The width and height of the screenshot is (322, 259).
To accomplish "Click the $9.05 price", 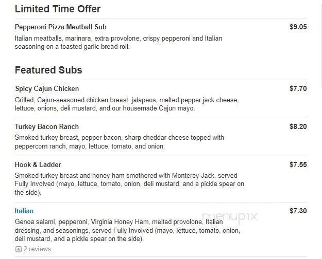I will pyautogui.click(x=298, y=27).
